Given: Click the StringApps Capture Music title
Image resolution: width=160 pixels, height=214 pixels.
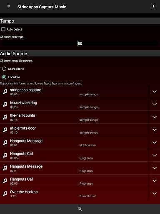Looking at the screenshot, I should point(42,7).
